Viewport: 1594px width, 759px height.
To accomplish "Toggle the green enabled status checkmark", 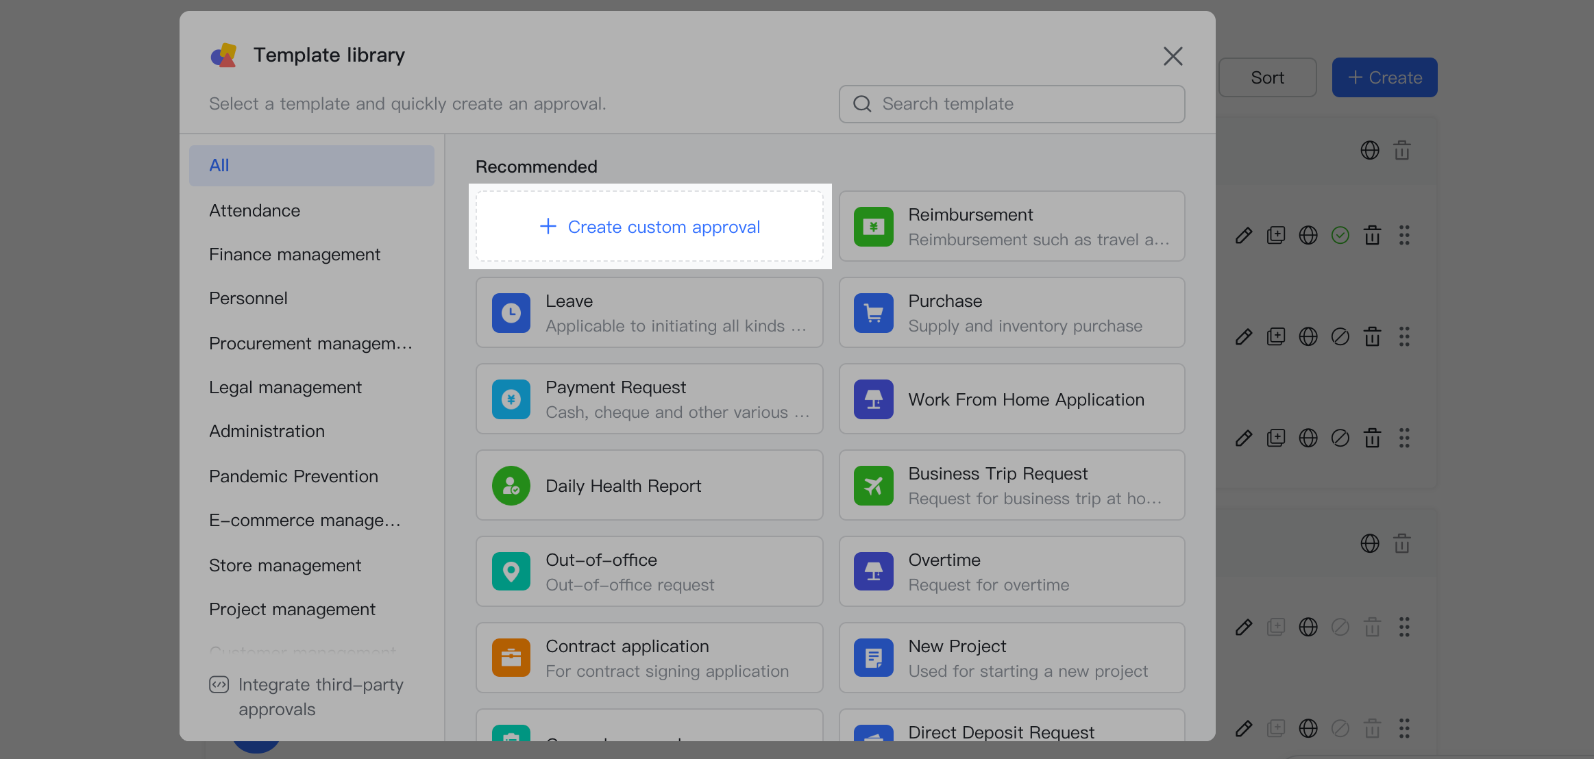I will 1341,235.
